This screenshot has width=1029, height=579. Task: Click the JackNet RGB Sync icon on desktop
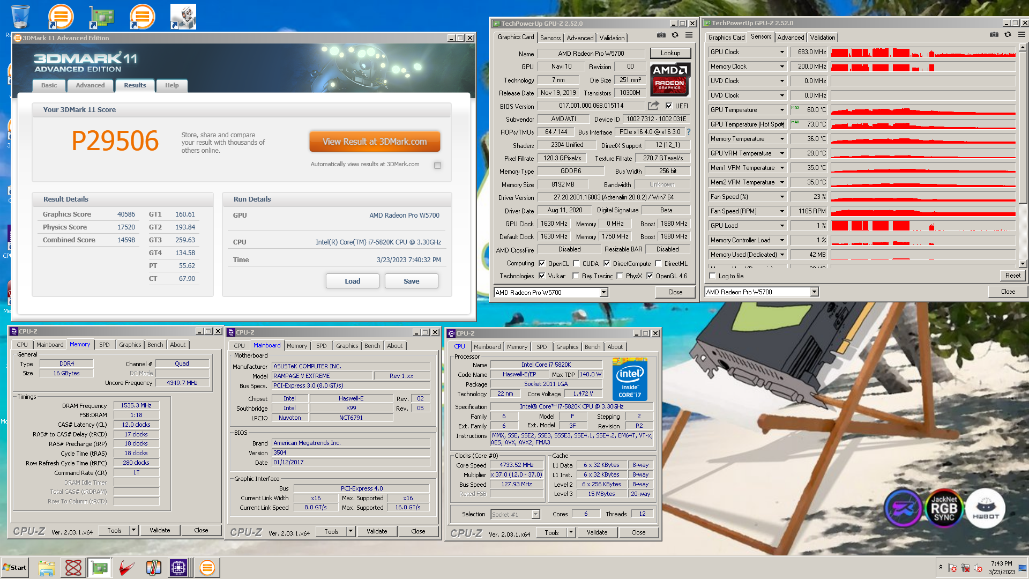[944, 508]
